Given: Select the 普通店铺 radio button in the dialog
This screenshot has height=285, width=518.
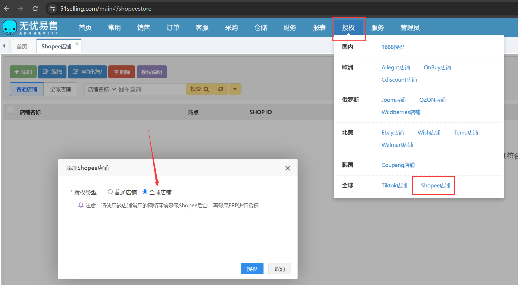Looking at the screenshot, I should [110, 192].
